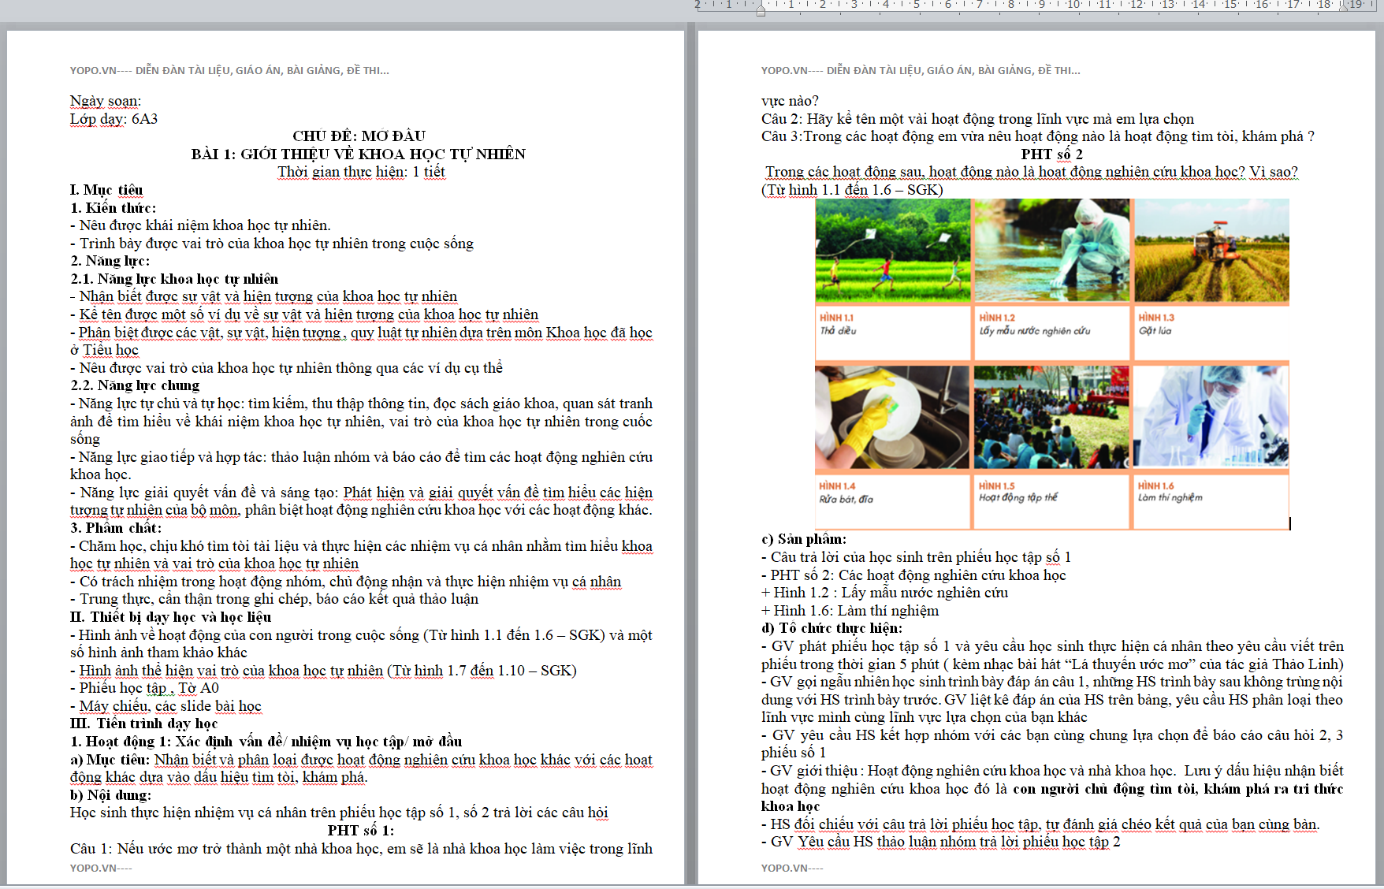Click the line 'Máy chiếu, các slide bài học'
The image size is (1384, 889).
click(x=166, y=706)
